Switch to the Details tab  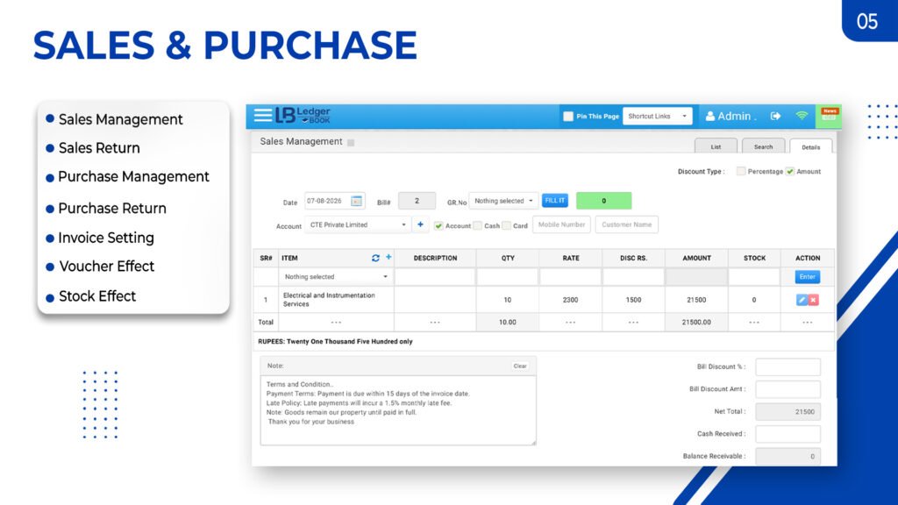click(x=811, y=147)
